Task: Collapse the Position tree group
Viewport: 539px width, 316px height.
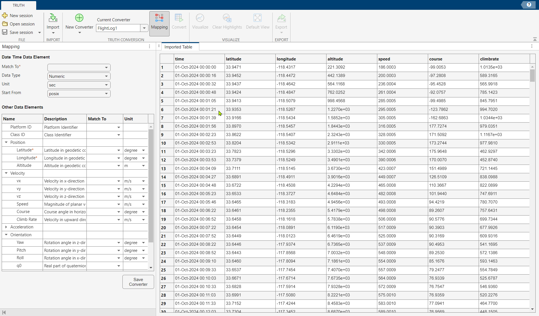Action: coord(6,142)
